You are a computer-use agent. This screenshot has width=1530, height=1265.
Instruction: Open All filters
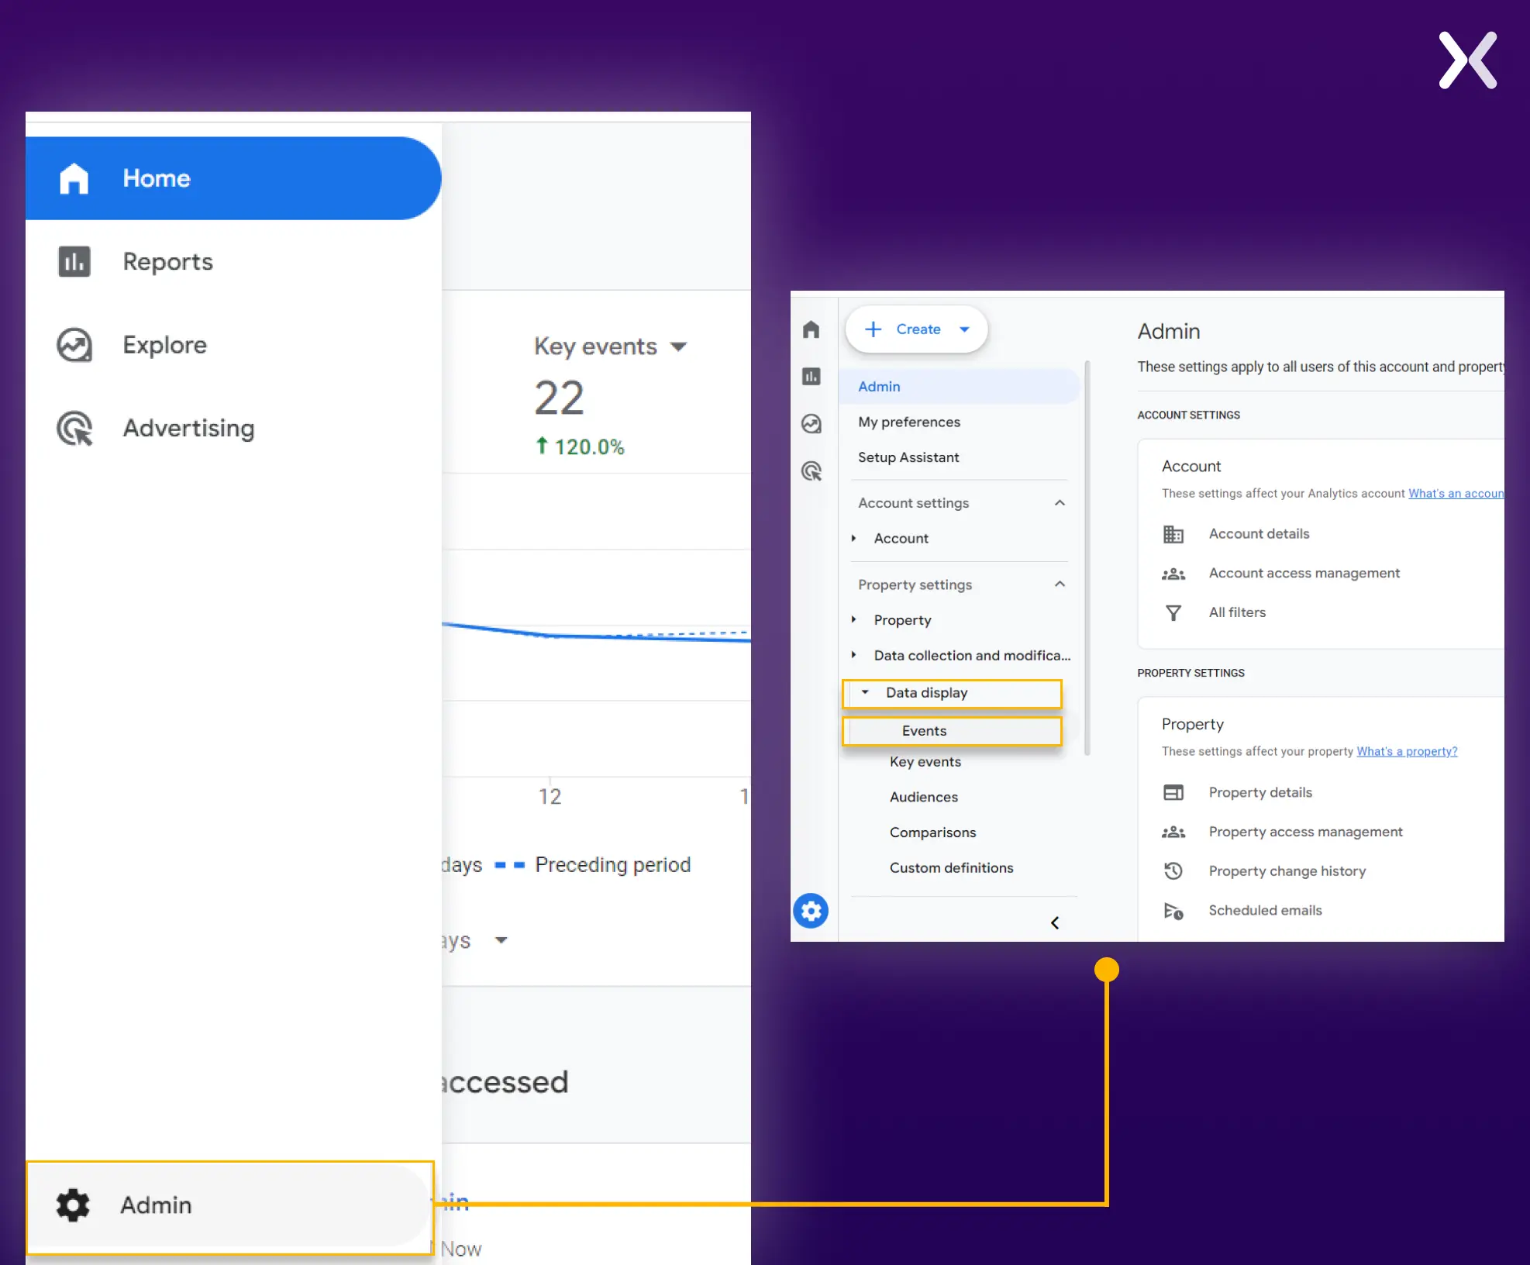(x=1237, y=612)
